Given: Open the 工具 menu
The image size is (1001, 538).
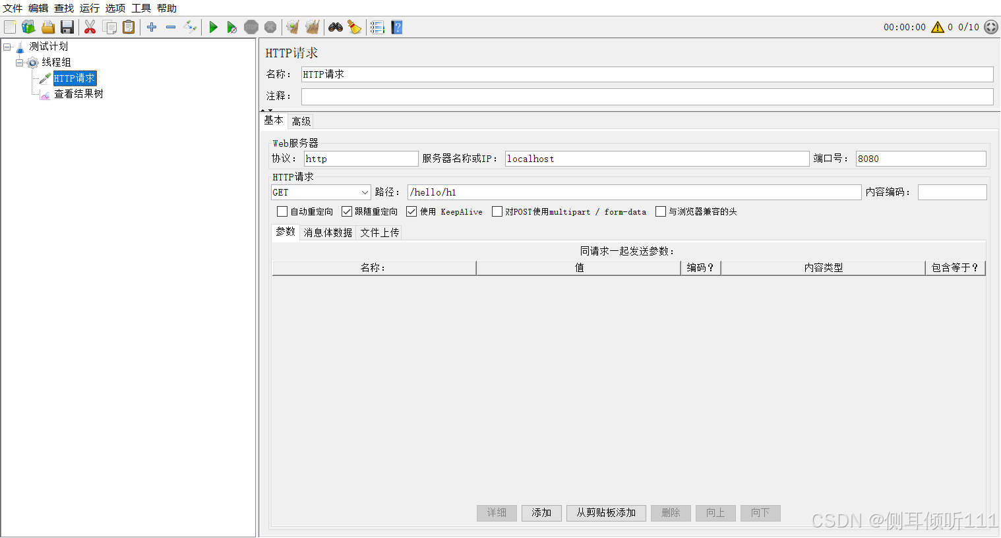Looking at the screenshot, I should click(x=141, y=8).
